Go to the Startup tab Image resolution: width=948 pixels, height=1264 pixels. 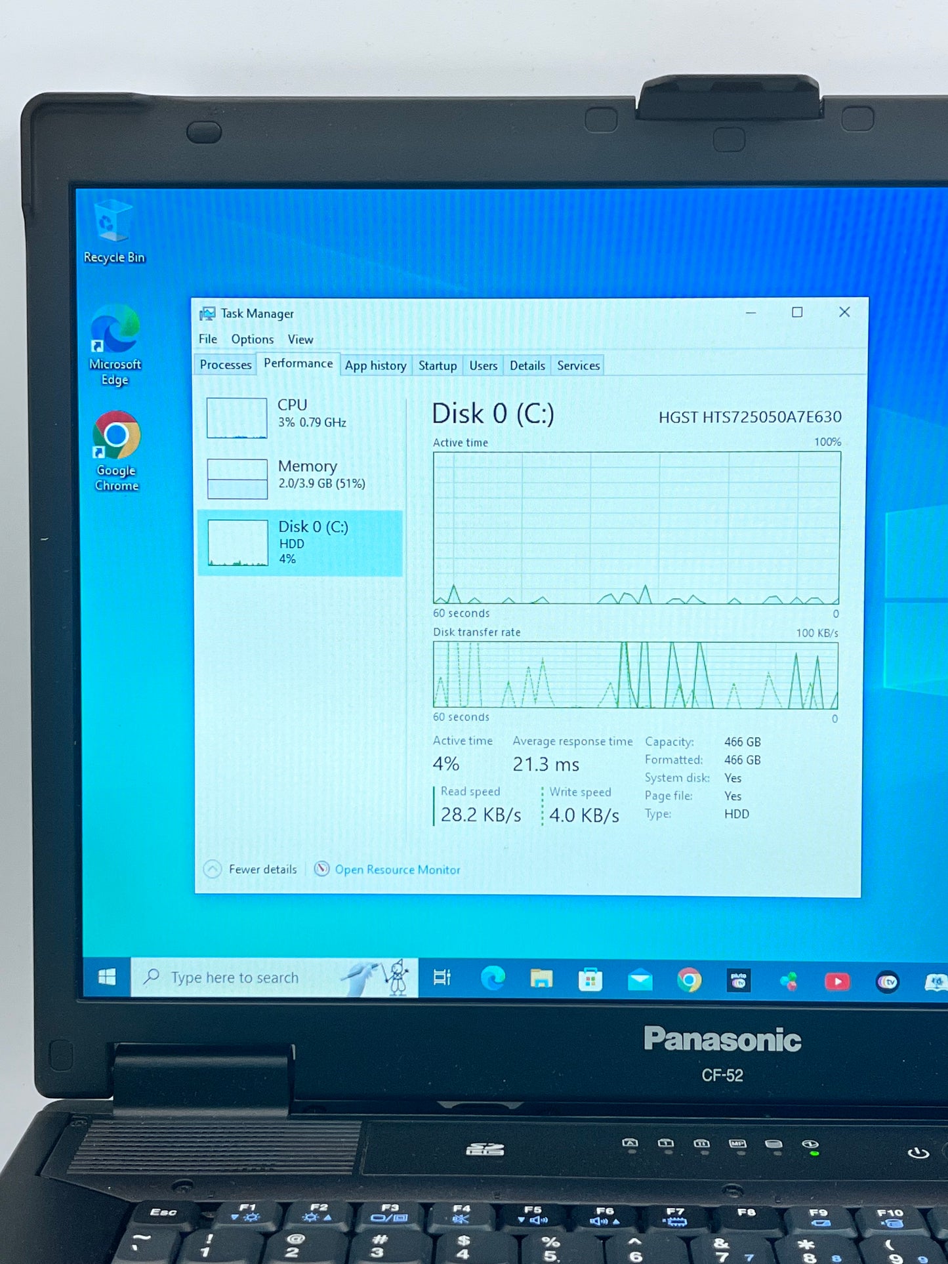click(438, 365)
